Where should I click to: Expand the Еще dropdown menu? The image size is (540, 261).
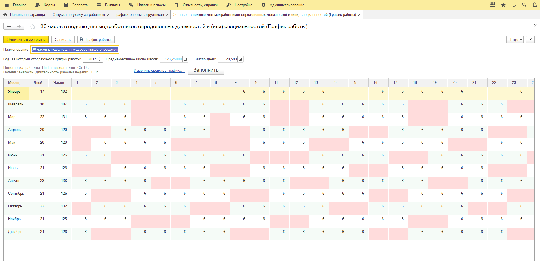click(x=515, y=40)
